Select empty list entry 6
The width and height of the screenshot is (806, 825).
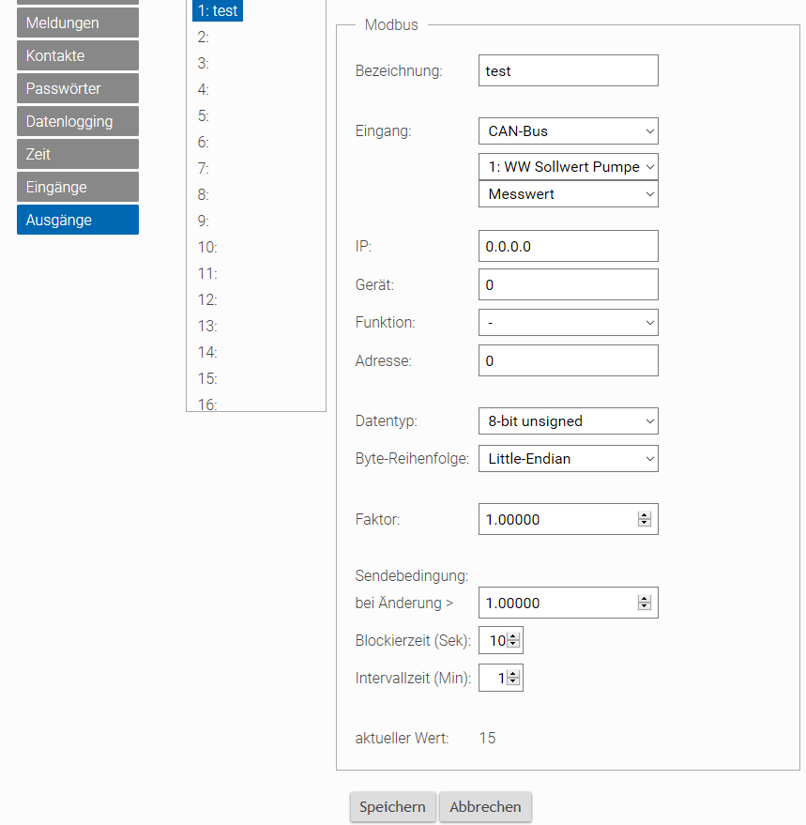click(203, 142)
